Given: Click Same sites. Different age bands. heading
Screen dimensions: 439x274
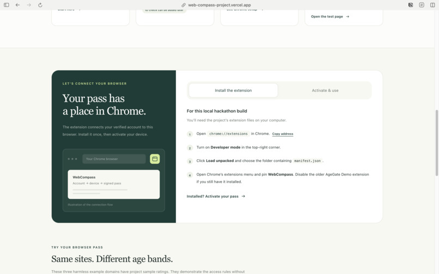Looking at the screenshot, I should [x=112, y=259].
